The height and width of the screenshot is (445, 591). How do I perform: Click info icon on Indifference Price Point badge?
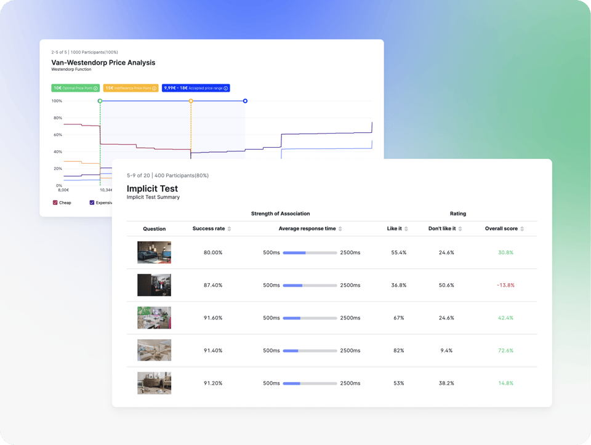154,89
